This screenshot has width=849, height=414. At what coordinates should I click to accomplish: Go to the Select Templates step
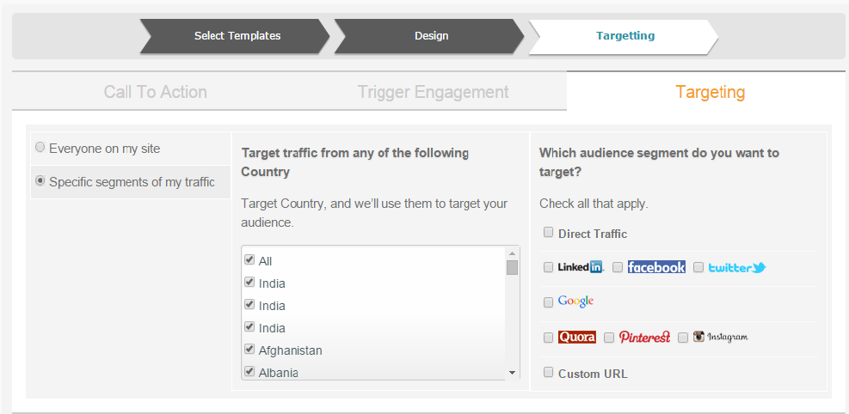click(235, 36)
